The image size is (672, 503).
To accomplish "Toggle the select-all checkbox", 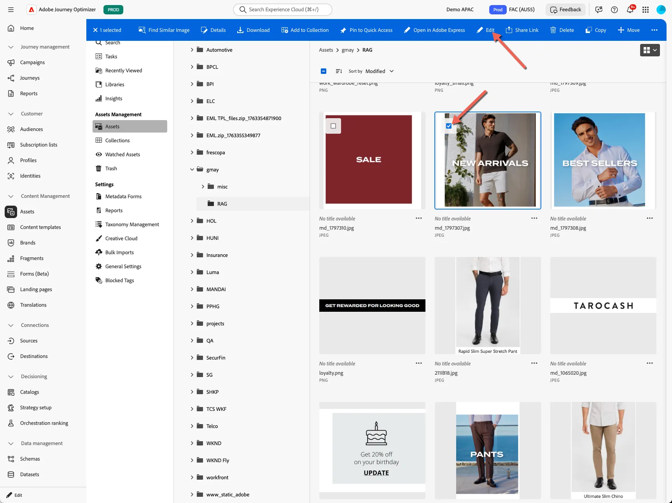I will (324, 71).
